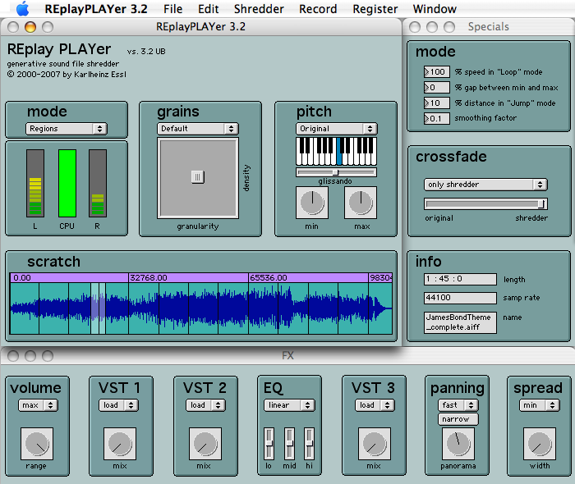
Task: Open the VST 2 load dropdown
Action: point(205,405)
